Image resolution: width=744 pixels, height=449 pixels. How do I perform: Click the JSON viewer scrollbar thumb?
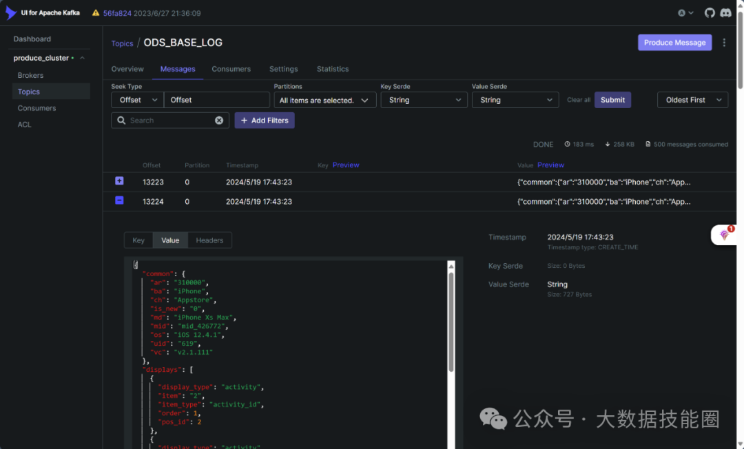[451, 322]
